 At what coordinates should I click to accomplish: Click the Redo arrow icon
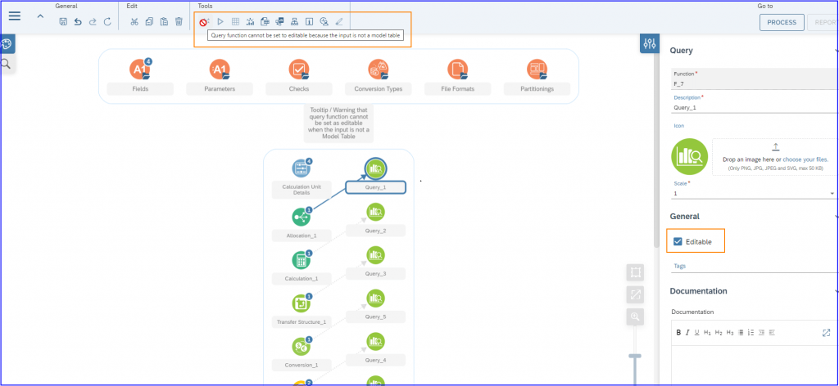(93, 22)
